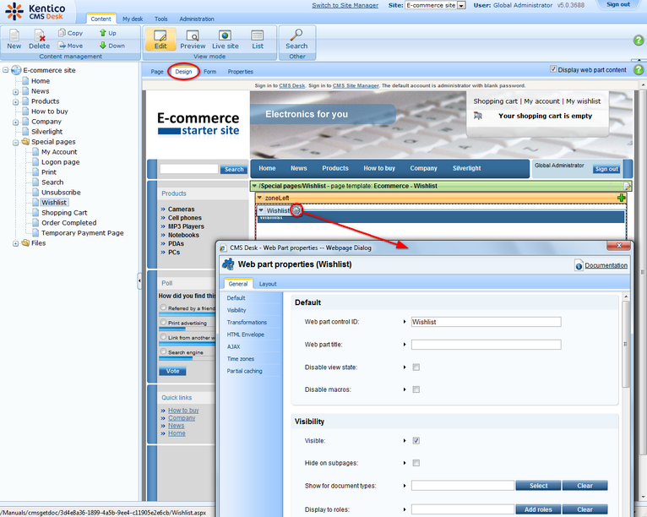Toggle the Display web part content checkbox
Screen dimensions: 647x517
pos(553,69)
